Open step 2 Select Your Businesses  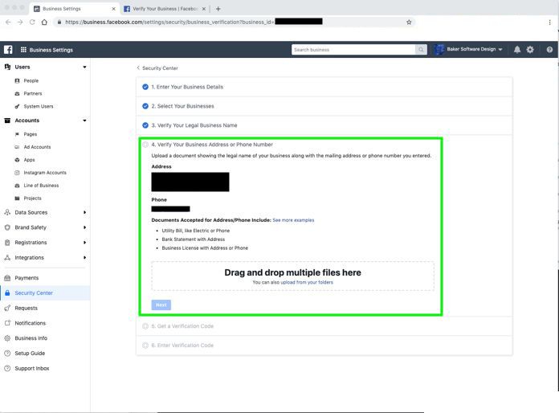pyautogui.click(x=324, y=106)
